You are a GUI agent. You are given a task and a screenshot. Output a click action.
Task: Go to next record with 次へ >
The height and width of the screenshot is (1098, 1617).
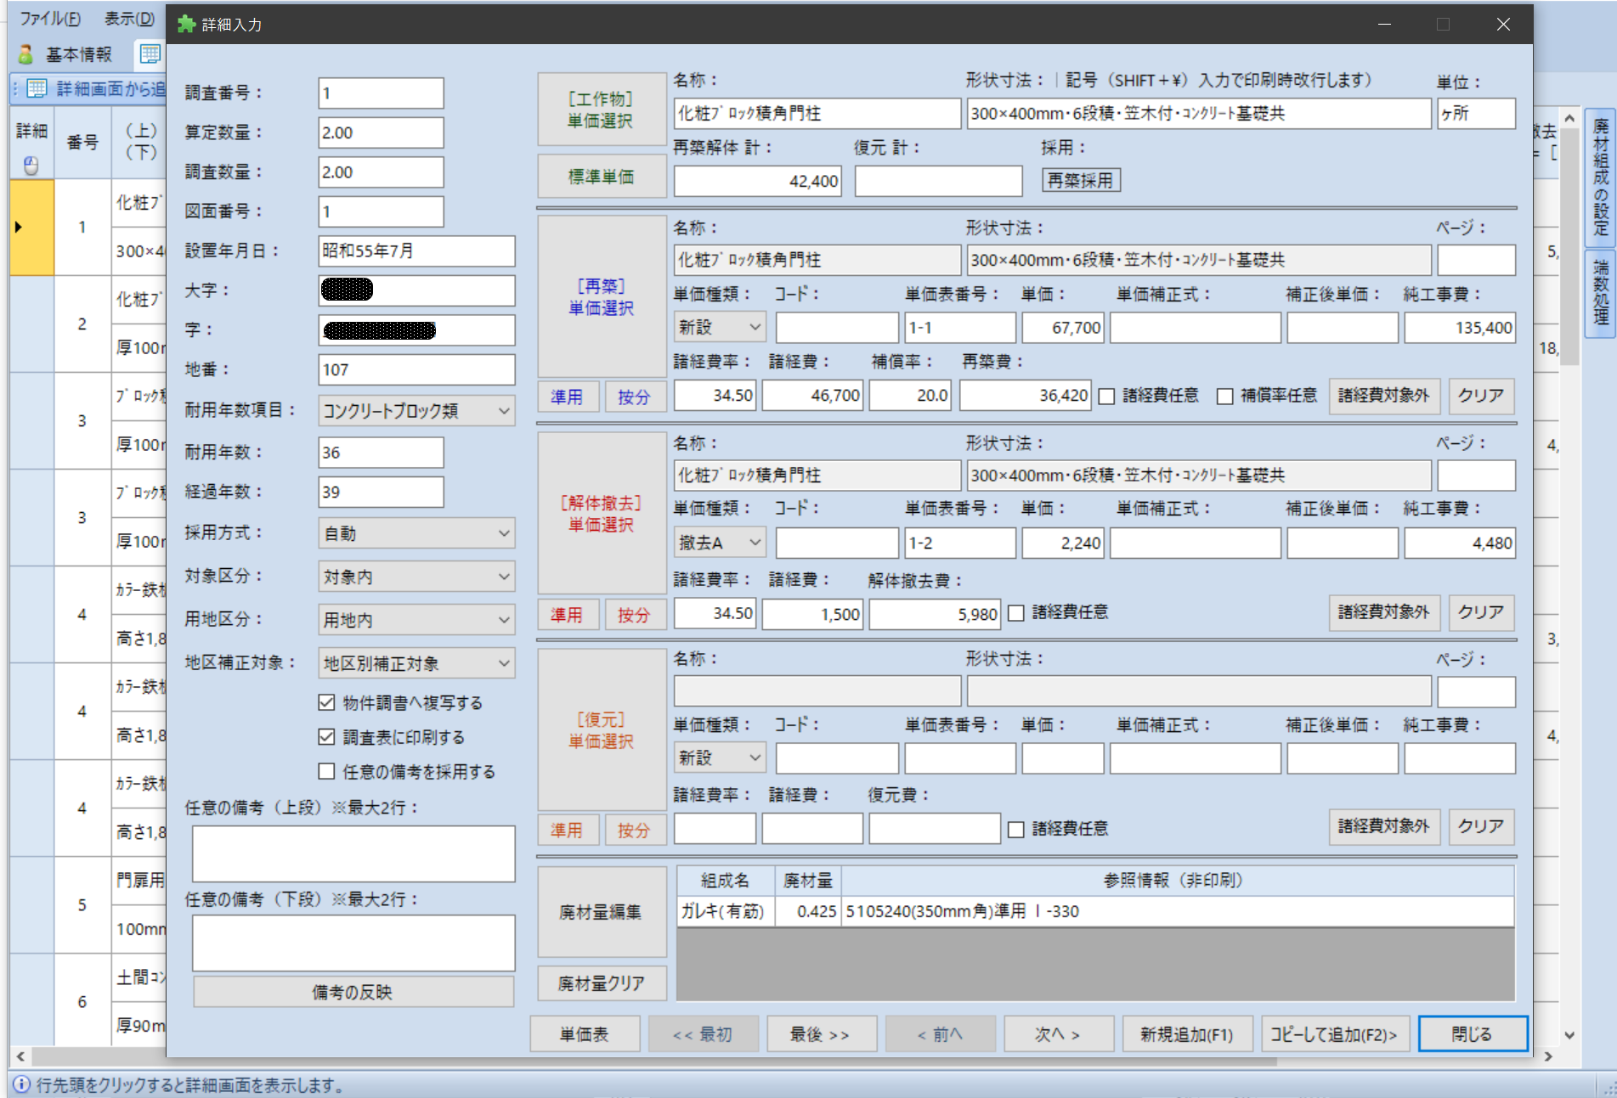click(1058, 1034)
